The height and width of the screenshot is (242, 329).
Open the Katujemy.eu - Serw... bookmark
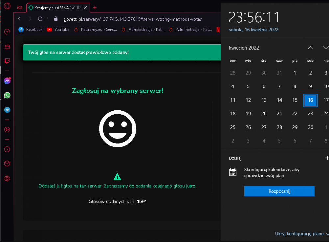coord(95,30)
